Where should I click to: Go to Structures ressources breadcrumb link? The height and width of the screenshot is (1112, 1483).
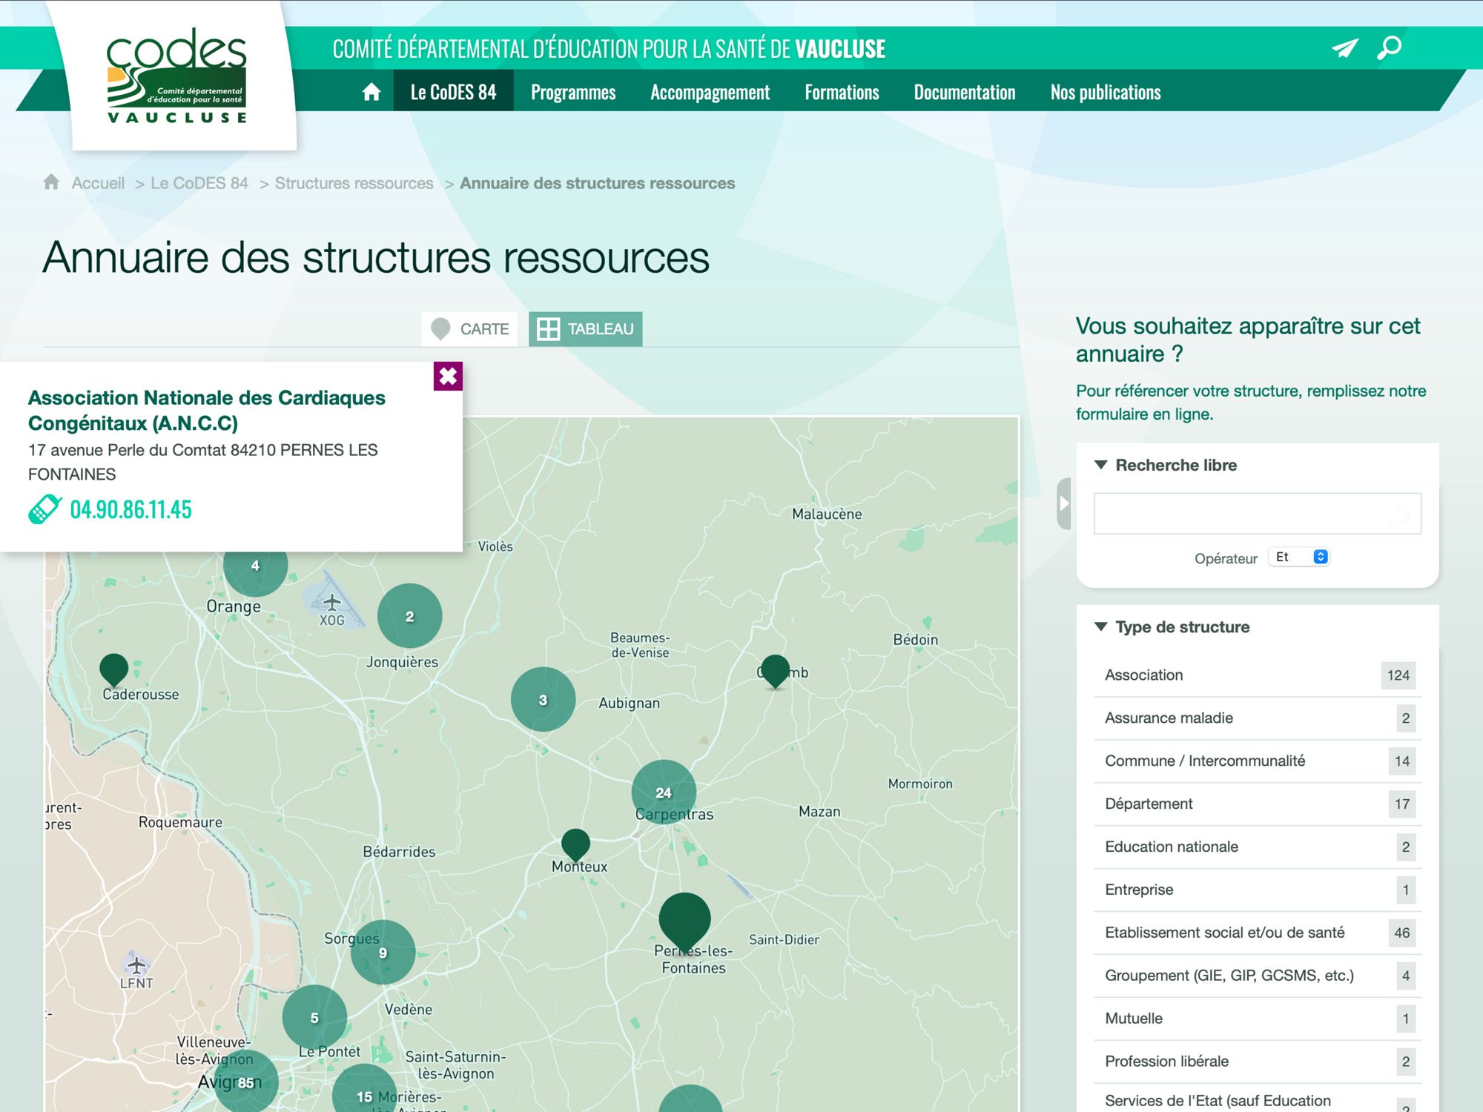coord(354,183)
